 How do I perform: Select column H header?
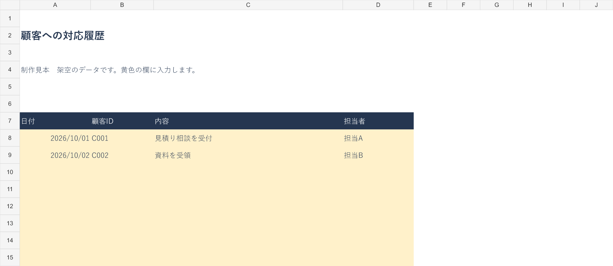click(x=530, y=5)
